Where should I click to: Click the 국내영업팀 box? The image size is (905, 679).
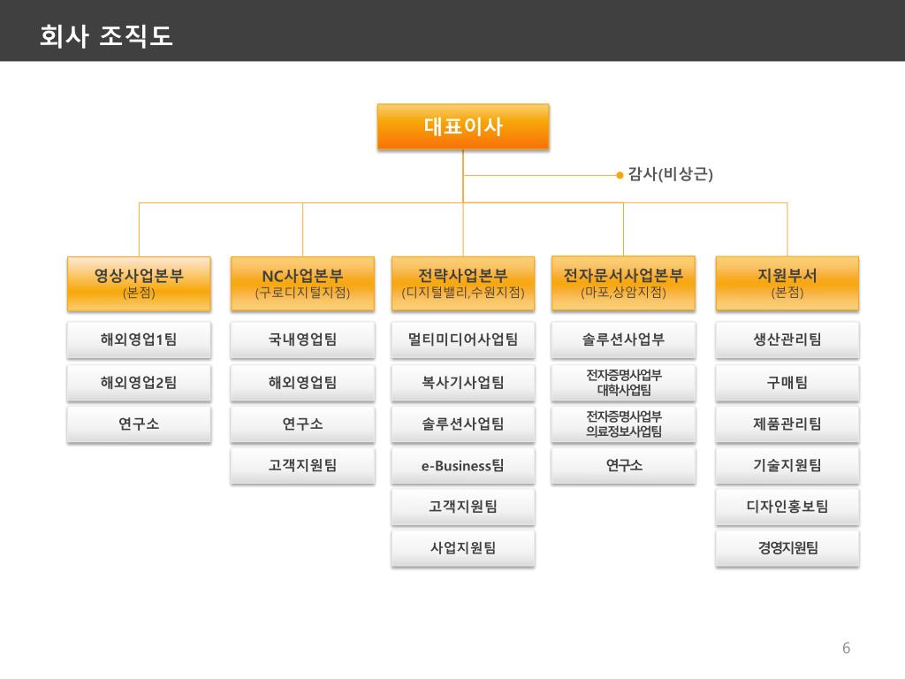click(302, 339)
